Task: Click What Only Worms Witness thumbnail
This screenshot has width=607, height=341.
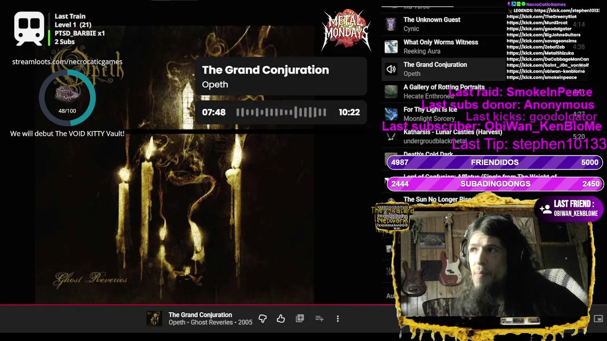Action: tap(391, 46)
